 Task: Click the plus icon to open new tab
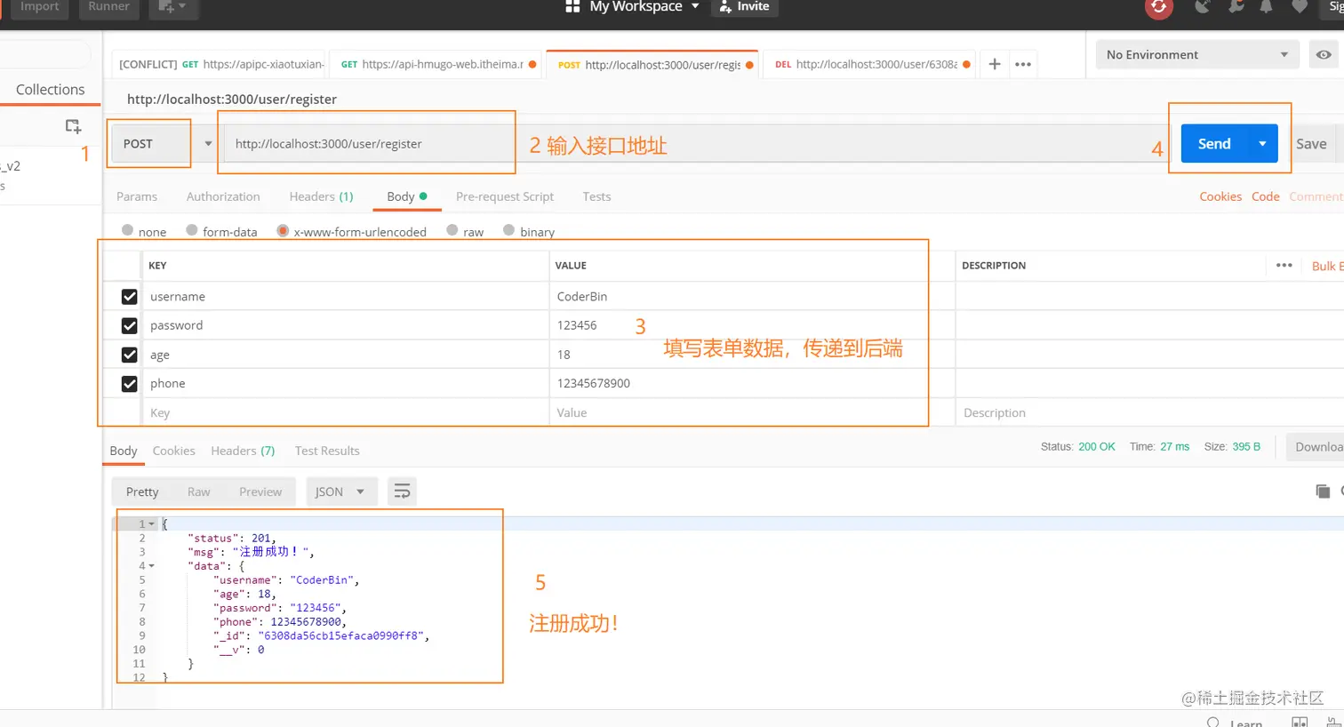coord(995,64)
